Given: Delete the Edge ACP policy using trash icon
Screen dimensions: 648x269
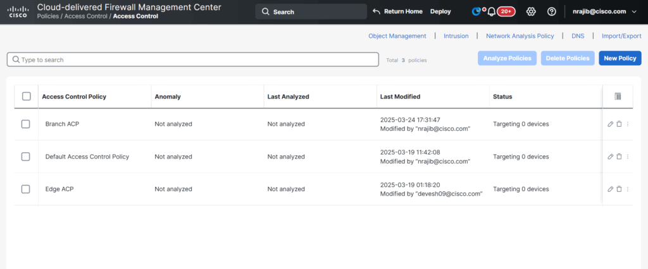Looking at the screenshot, I should [x=619, y=189].
